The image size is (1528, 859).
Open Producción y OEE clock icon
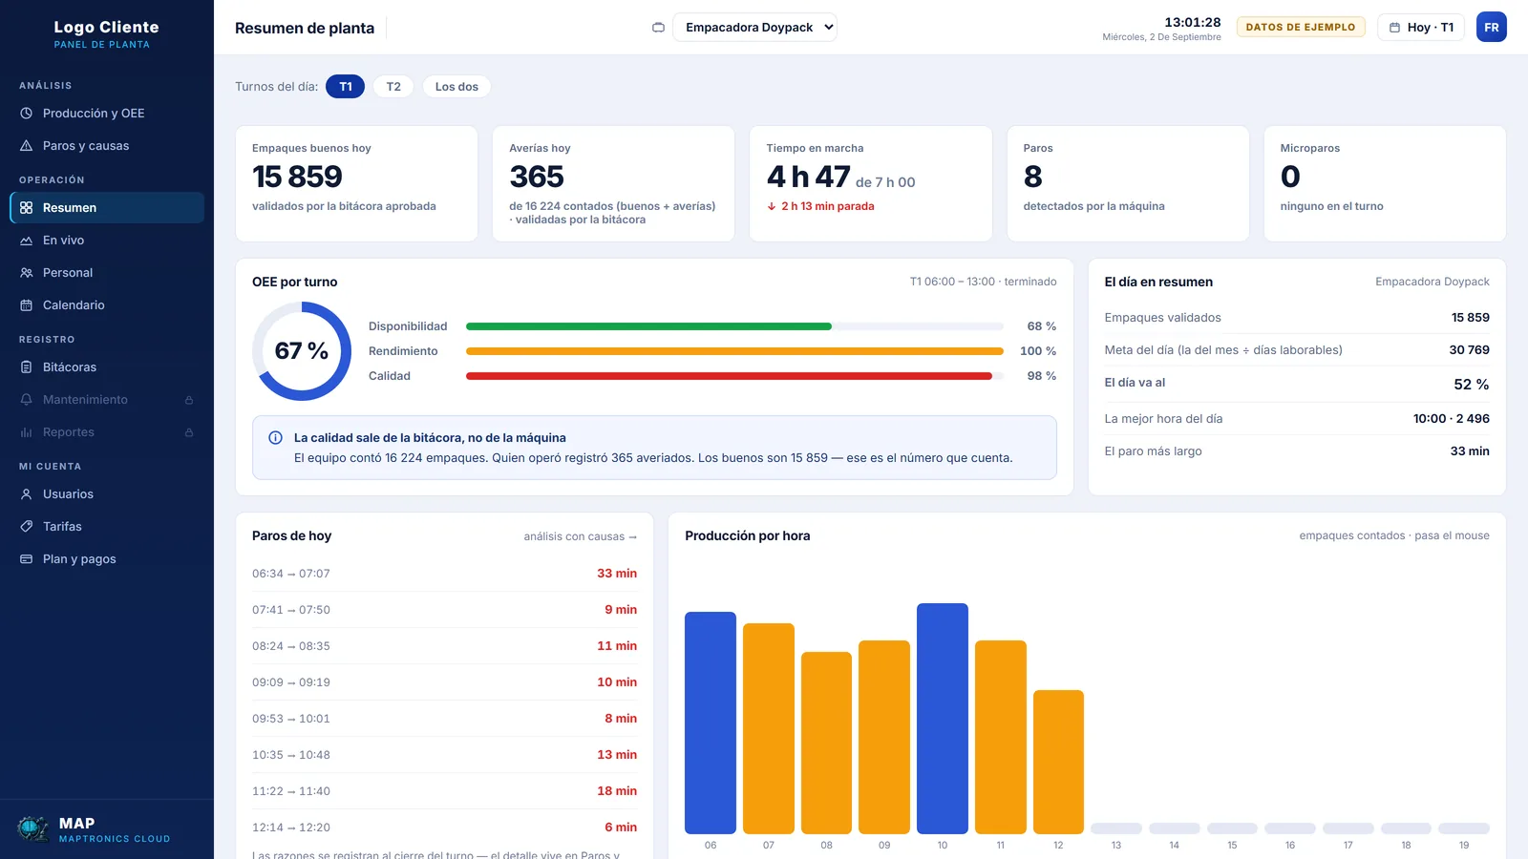27,114
